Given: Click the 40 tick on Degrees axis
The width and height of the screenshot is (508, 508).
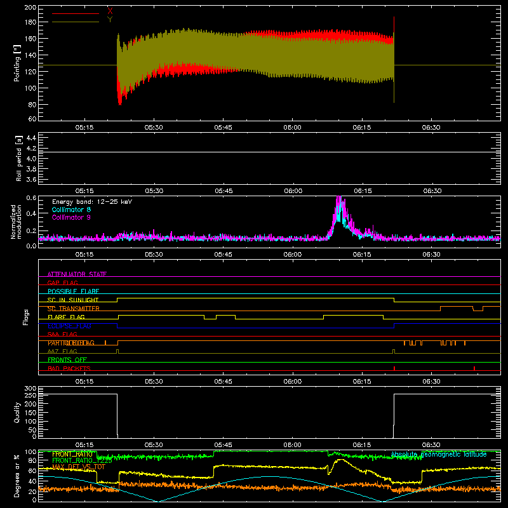Looking at the screenshot, I should (32, 481).
